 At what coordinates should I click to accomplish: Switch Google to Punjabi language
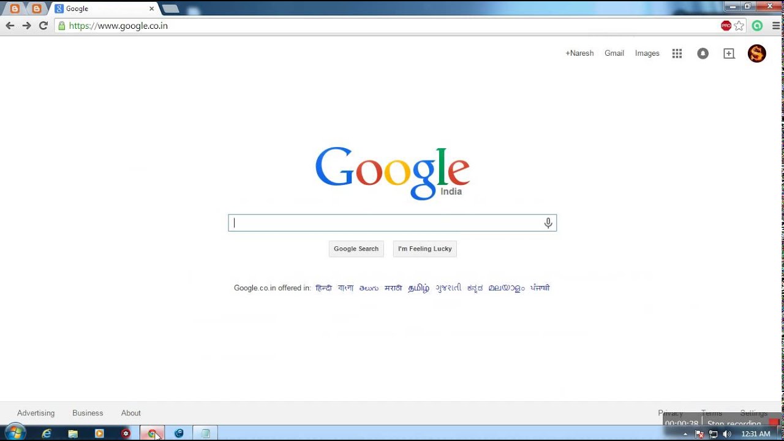click(x=540, y=288)
